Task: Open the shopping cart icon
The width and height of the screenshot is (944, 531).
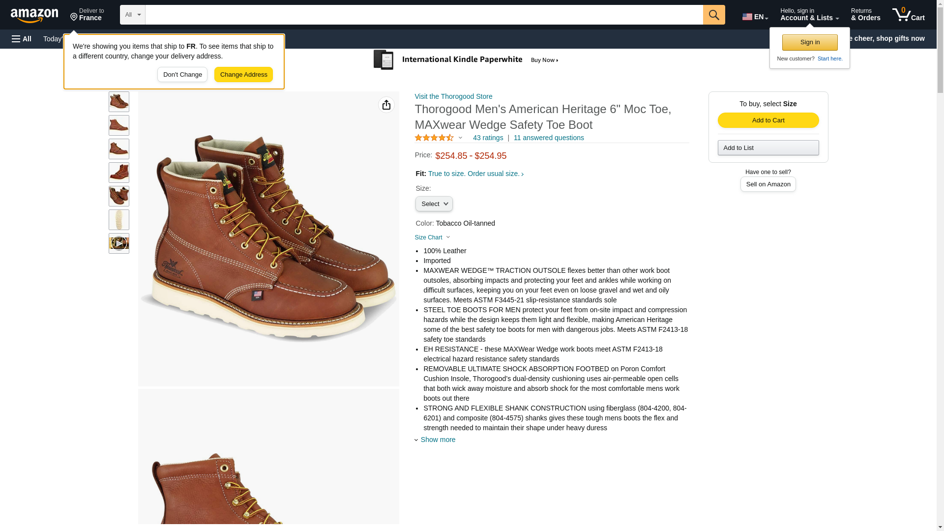Action: pyautogui.click(x=909, y=14)
